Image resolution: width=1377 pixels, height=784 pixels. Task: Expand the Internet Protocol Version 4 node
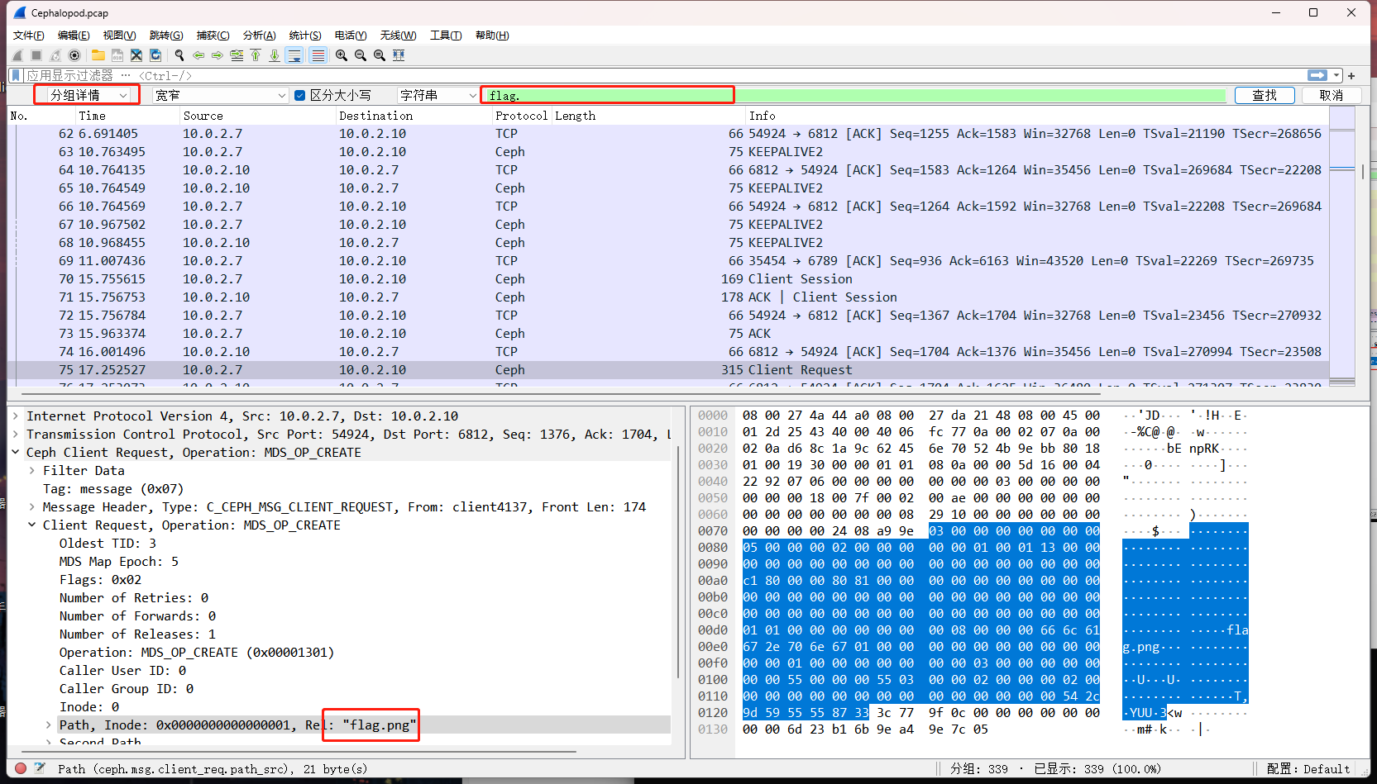pyautogui.click(x=16, y=416)
